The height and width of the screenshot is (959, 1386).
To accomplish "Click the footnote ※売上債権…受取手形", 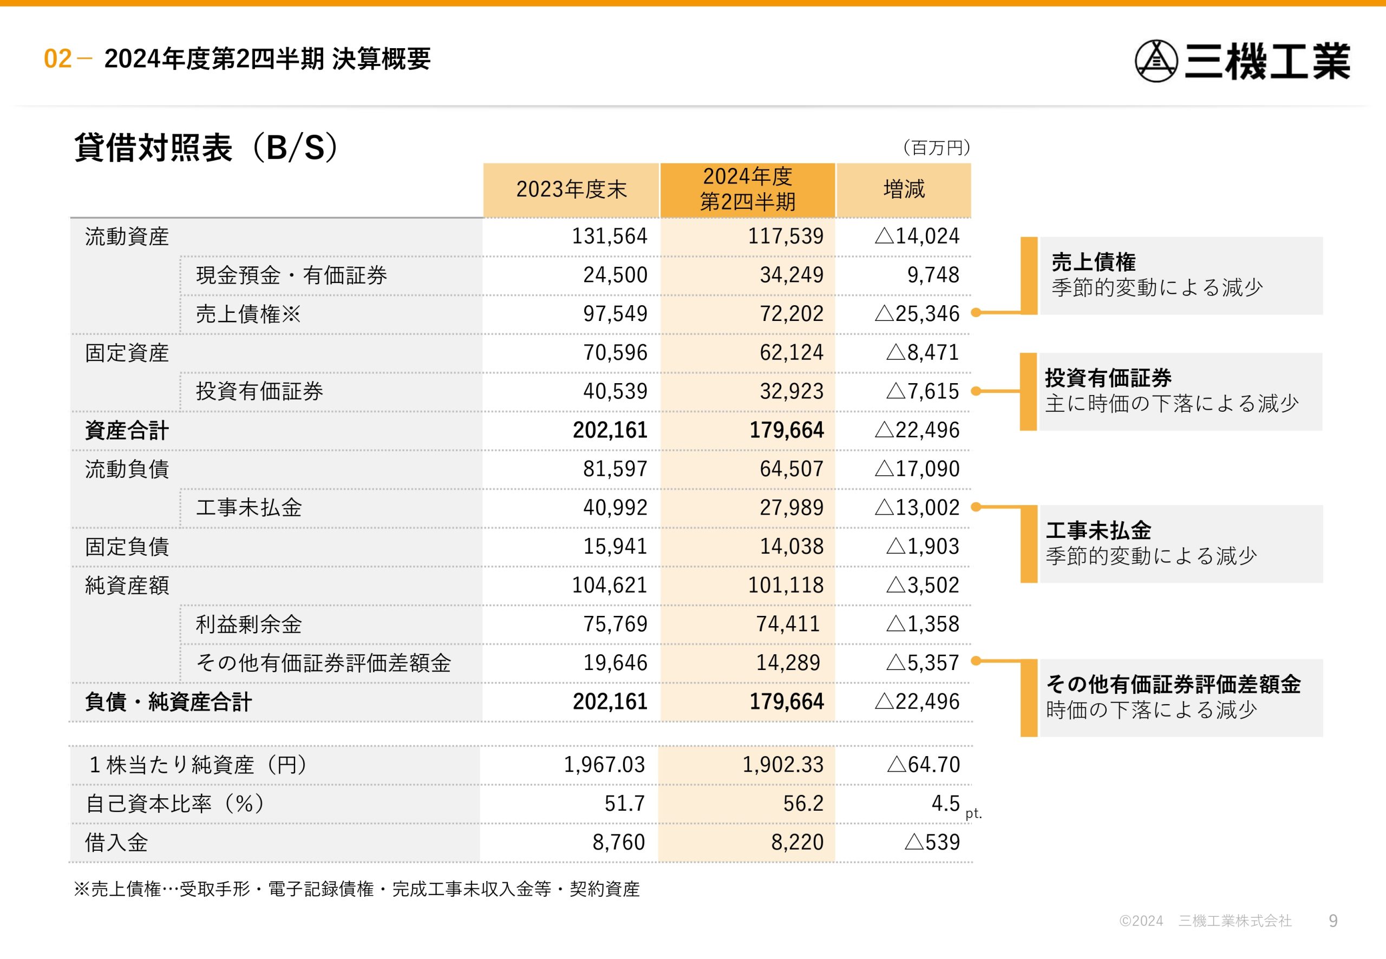I will tap(356, 889).
